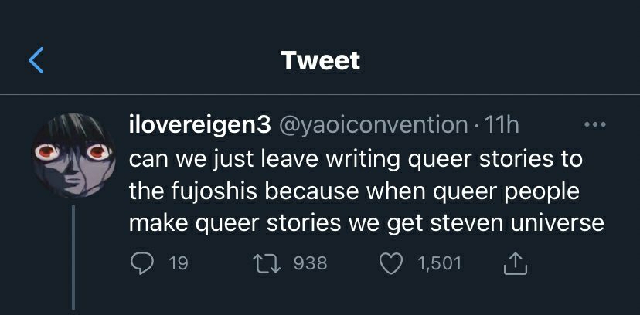Open ilovereigen3's profile avatar
This screenshot has height=315, width=640.
pos(73,153)
